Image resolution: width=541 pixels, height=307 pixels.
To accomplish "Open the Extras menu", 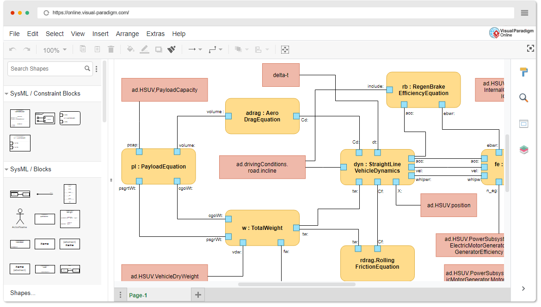I will click(x=155, y=34).
